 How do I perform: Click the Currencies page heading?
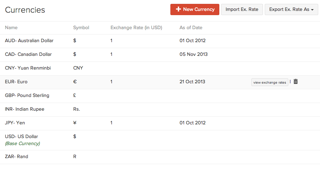tap(25, 10)
